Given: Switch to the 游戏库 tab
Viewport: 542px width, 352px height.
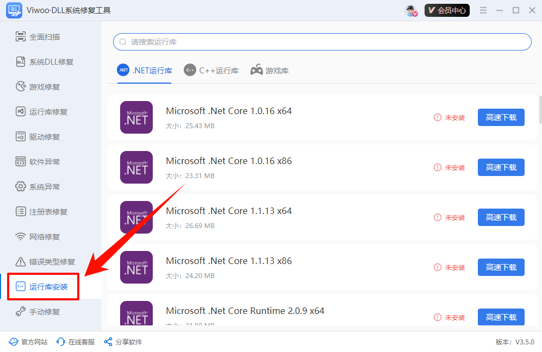Looking at the screenshot, I should (x=270, y=70).
